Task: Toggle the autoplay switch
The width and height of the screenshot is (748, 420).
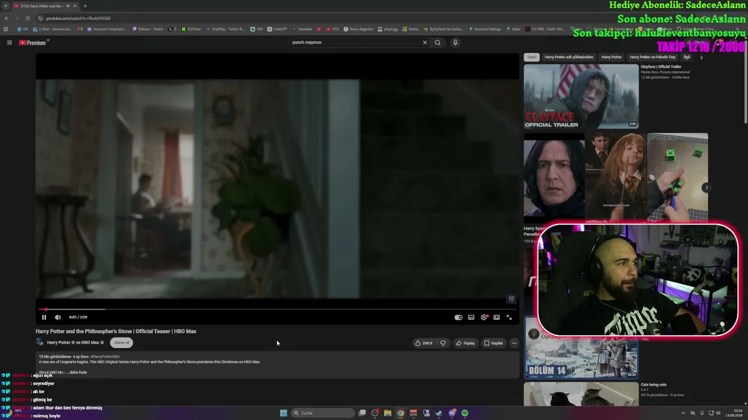Action: tap(459, 317)
